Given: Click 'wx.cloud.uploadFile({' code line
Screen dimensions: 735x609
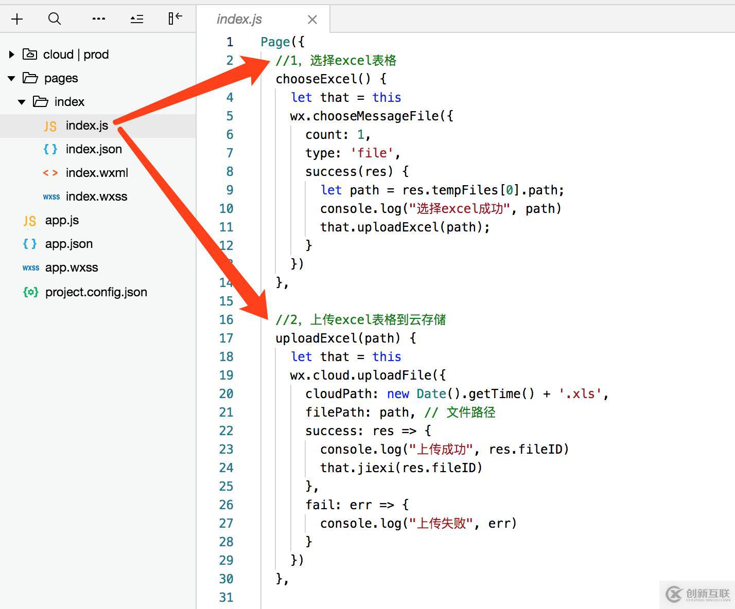Looking at the screenshot, I should tap(368, 375).
